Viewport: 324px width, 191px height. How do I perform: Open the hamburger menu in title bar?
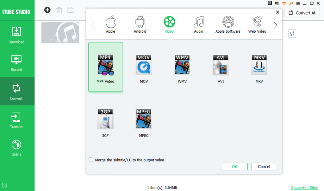click(298, 3)
